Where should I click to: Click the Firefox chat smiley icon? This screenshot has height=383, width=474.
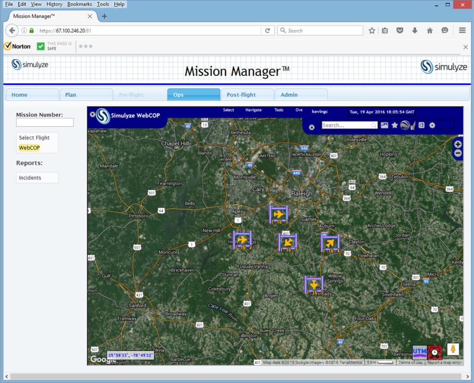(x=445, y=31)
